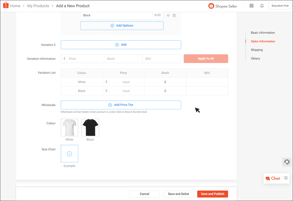Click the move handle next to Black option
The height and width of the screenshot is (201, 293).
click(x=167, y=15)
